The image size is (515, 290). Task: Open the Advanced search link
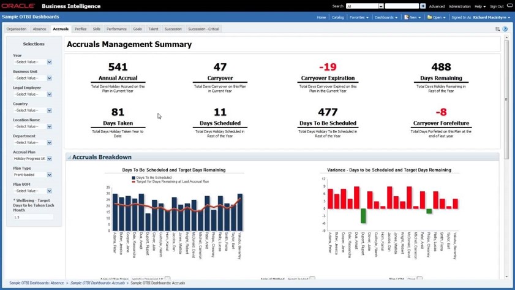437,6
